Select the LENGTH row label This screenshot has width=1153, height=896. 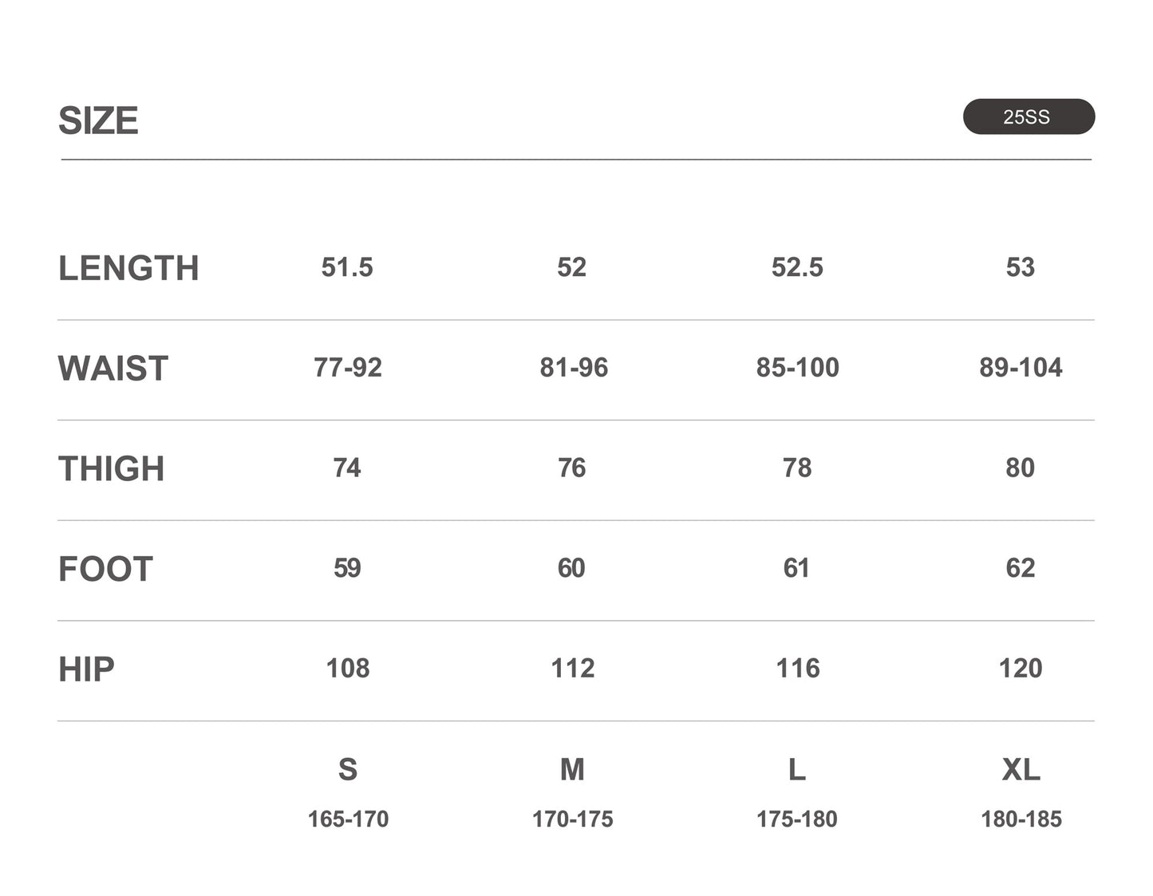coord(128,268)
